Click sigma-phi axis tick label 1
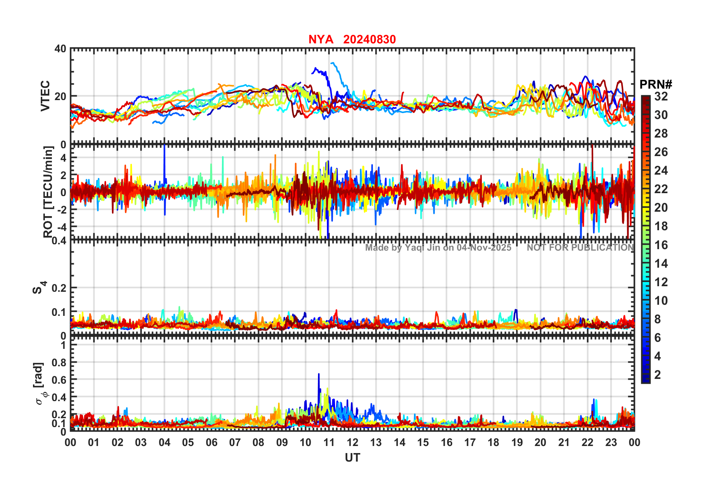 point(64,346)
